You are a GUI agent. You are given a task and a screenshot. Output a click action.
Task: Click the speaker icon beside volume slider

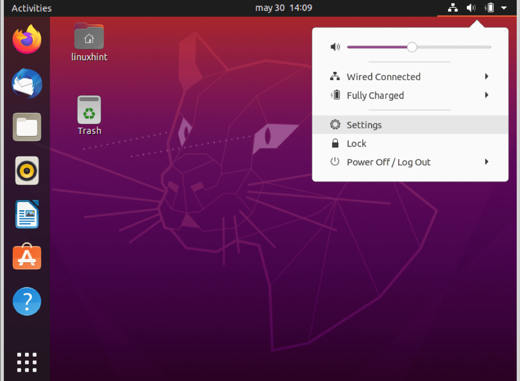click(335, 47)
